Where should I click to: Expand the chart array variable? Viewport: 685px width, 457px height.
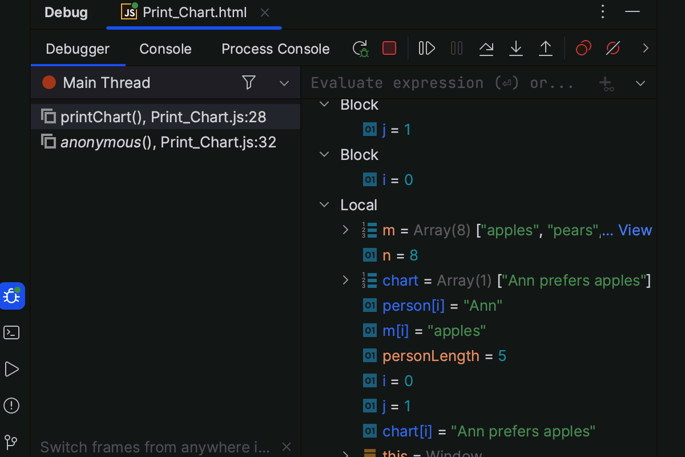pyautogui.click(x=345, y=280)
